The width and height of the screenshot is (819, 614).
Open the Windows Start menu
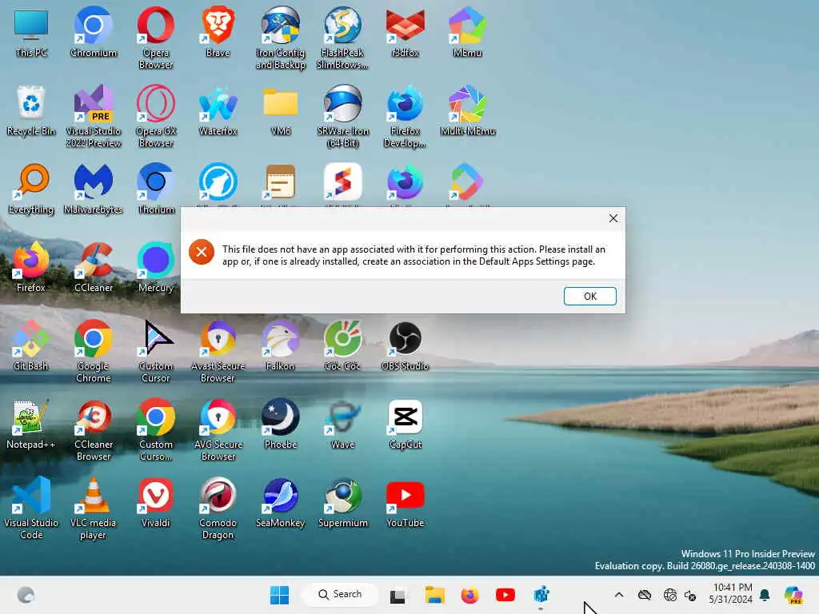coord(279,595)
